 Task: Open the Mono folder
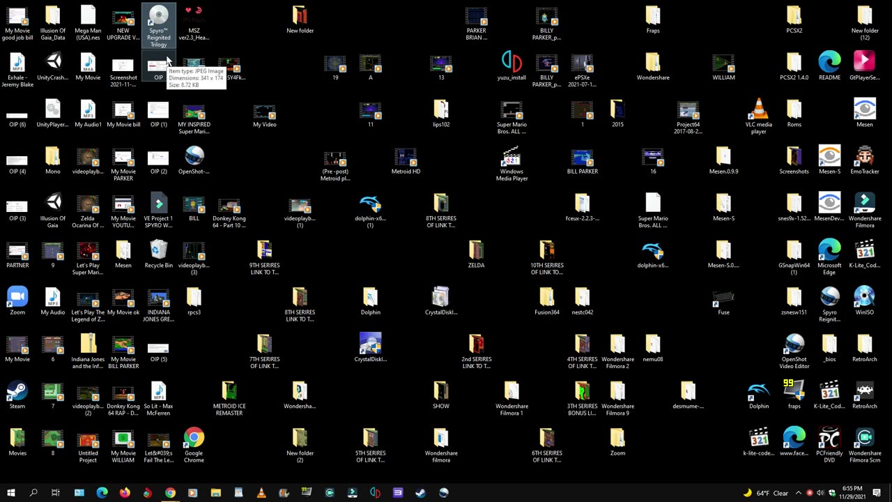coord(53,160)
